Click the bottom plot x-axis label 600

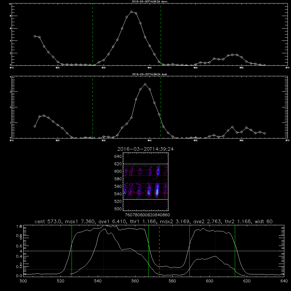[x=210, y=281]
